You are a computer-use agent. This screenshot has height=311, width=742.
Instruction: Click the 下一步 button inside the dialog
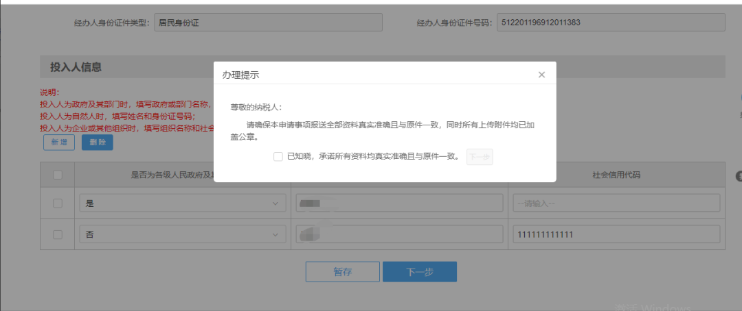point(480,157)
